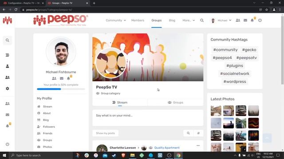
Task: Click the browser address bar
Action: [139, 10]
